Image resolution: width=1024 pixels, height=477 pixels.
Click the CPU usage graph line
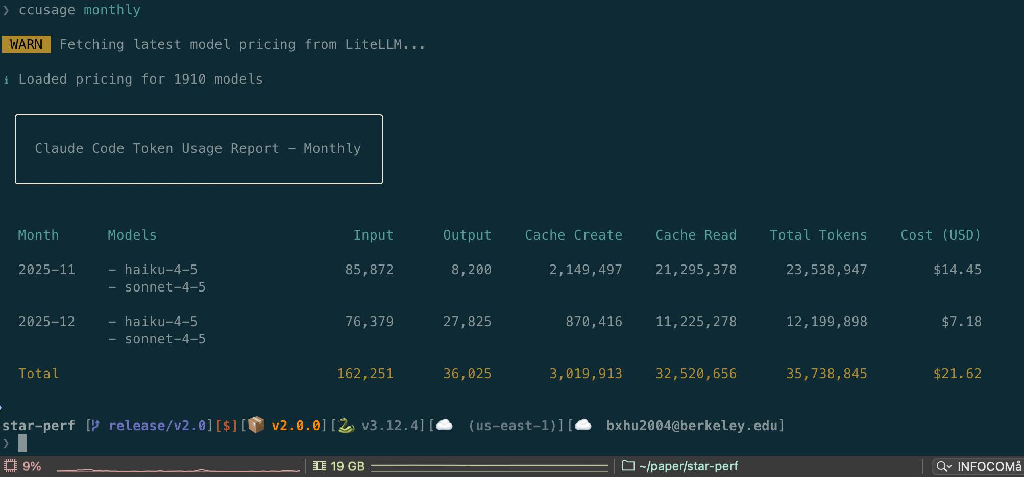179,470
